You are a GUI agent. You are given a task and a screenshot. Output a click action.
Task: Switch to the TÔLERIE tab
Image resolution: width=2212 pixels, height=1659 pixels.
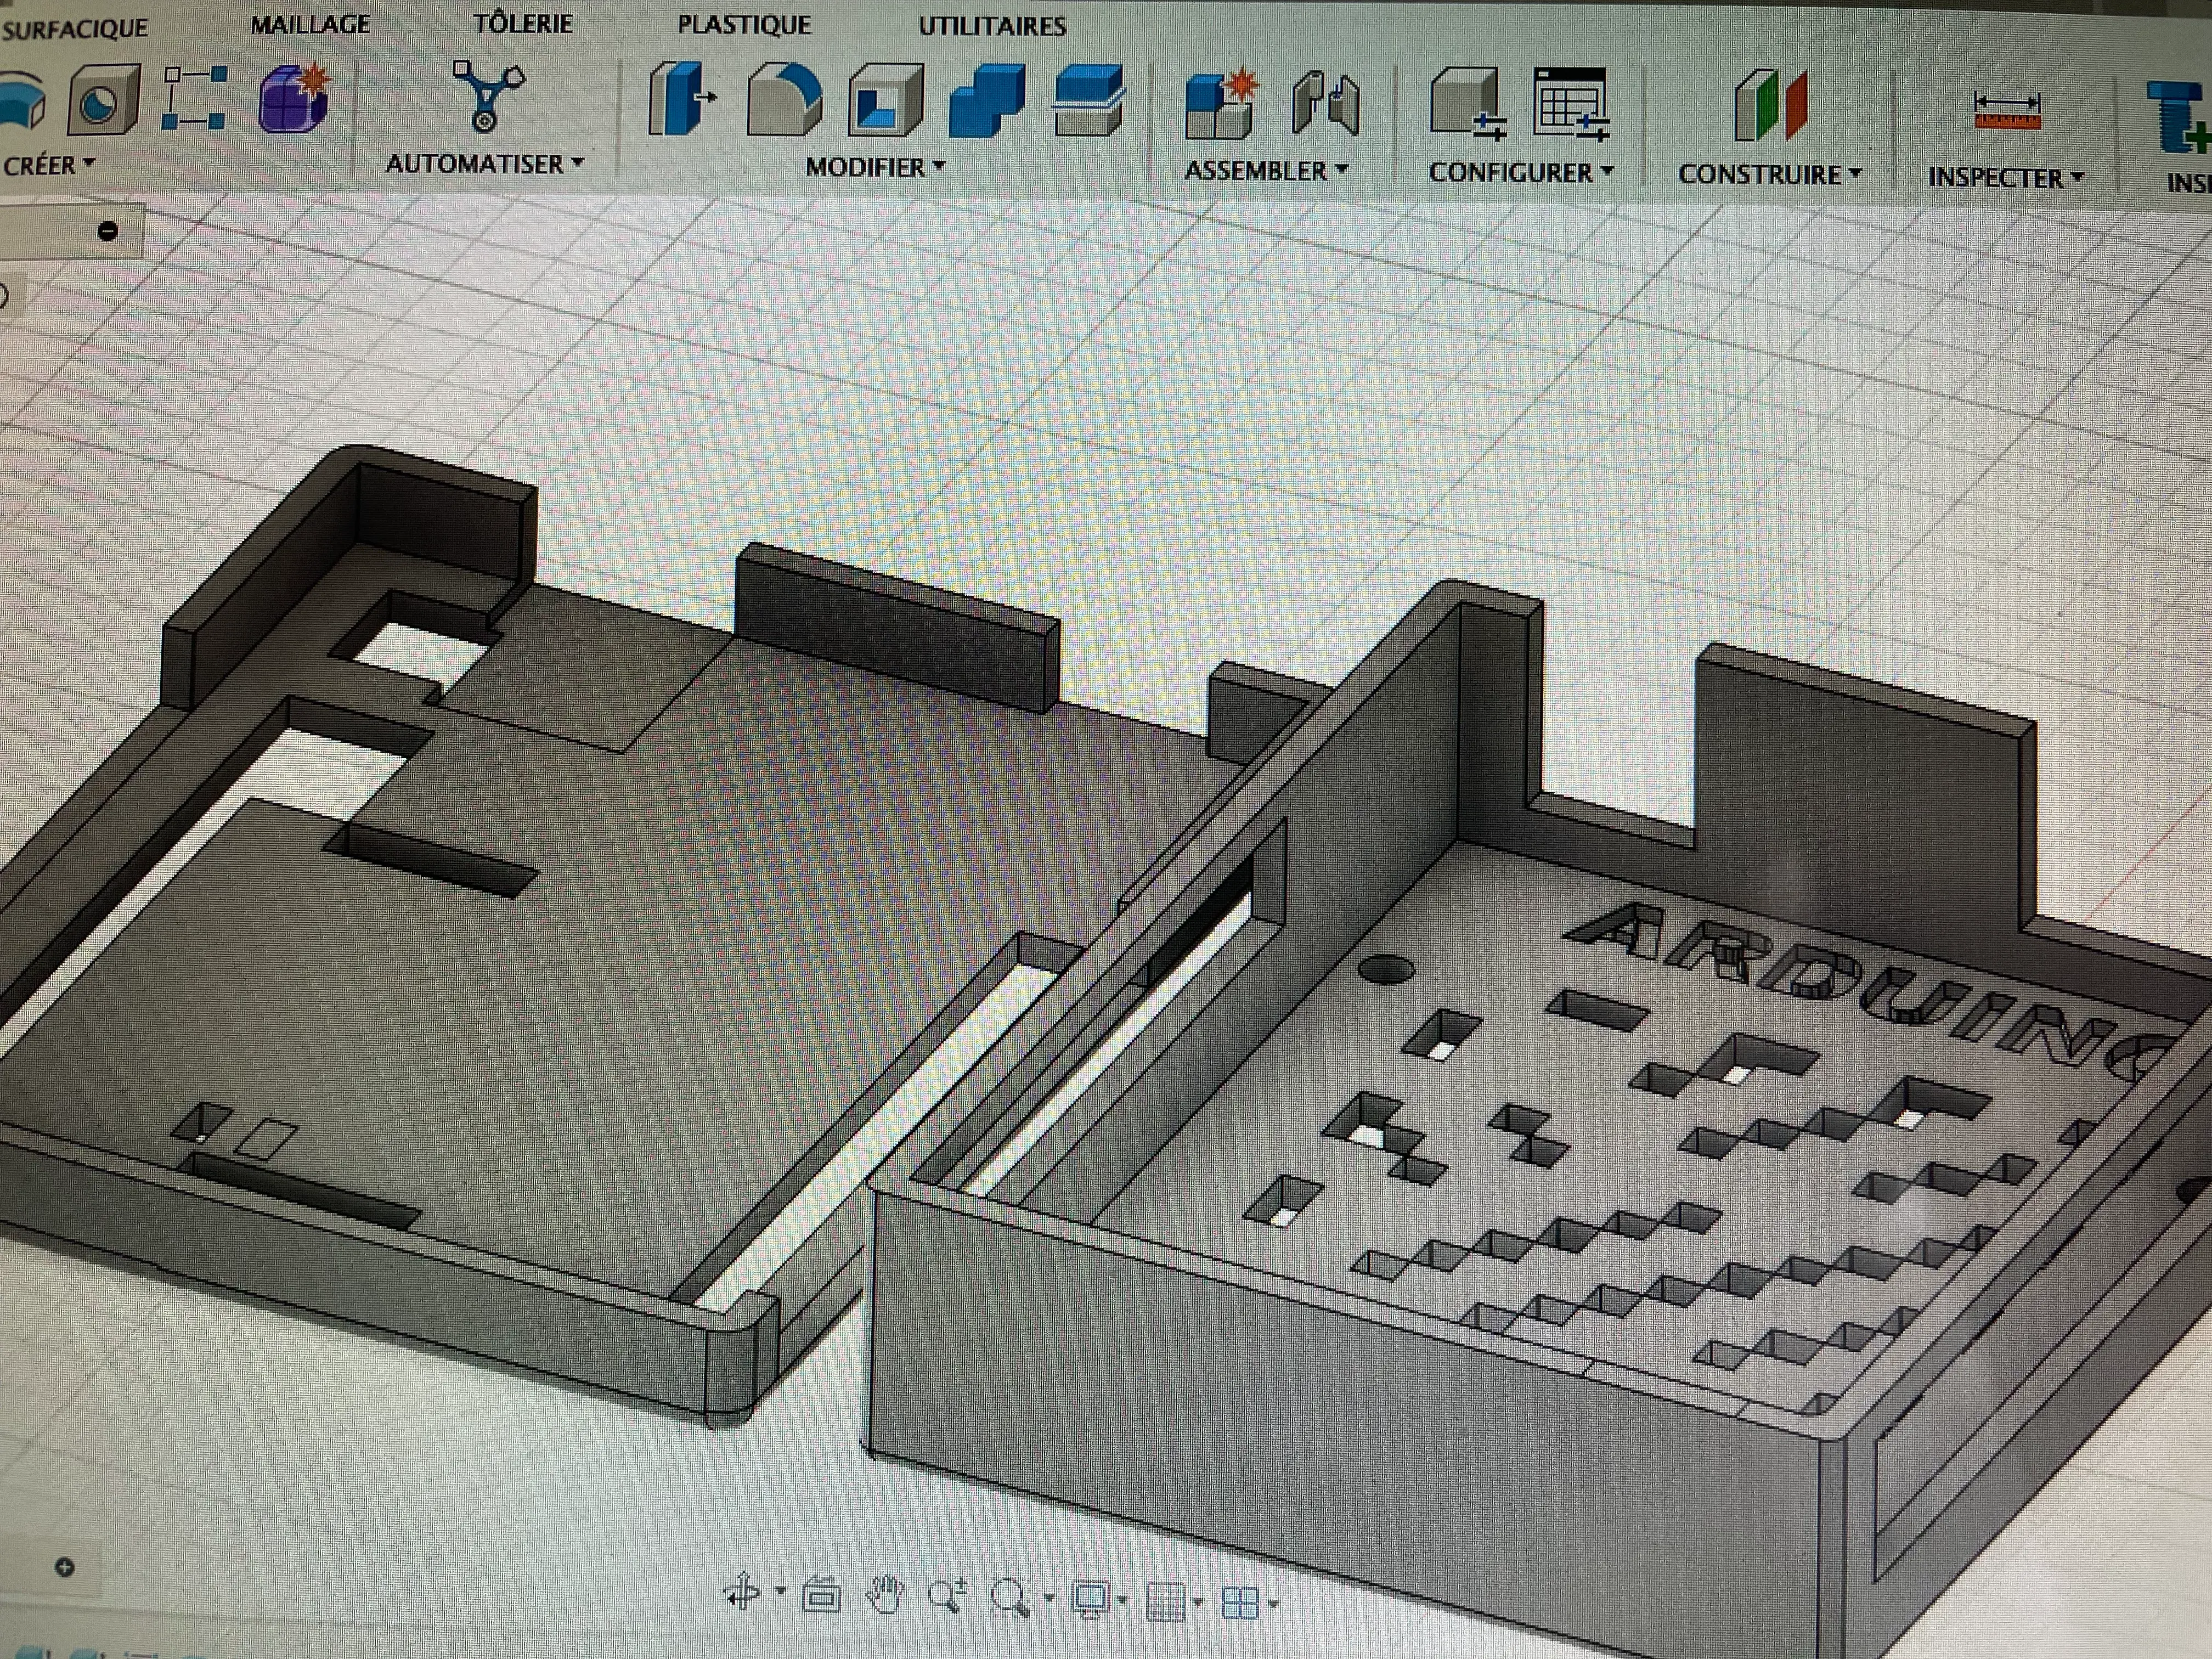point(522,24)
